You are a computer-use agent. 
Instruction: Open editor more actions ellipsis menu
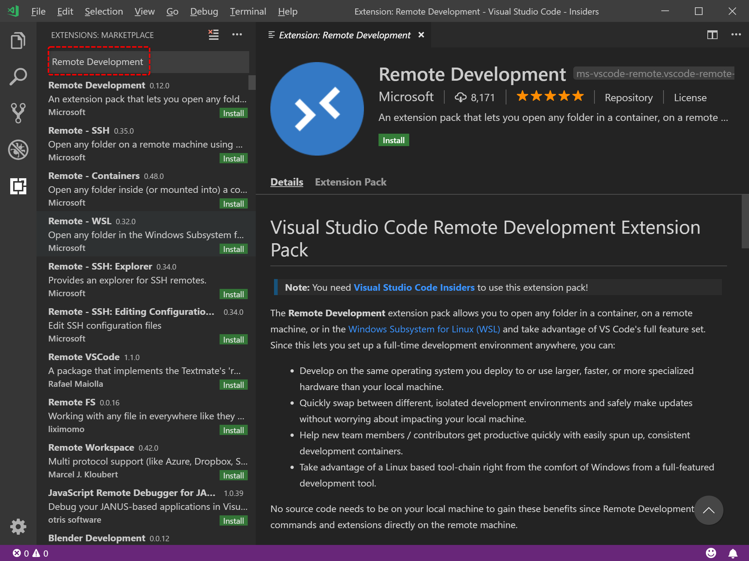(x=736, y=35)
